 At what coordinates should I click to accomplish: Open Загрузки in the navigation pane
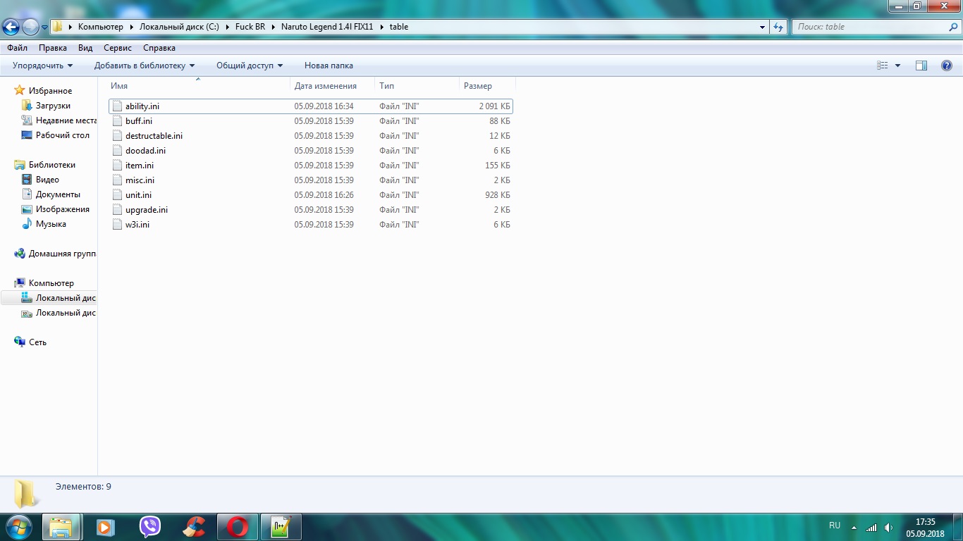[53, 106]
